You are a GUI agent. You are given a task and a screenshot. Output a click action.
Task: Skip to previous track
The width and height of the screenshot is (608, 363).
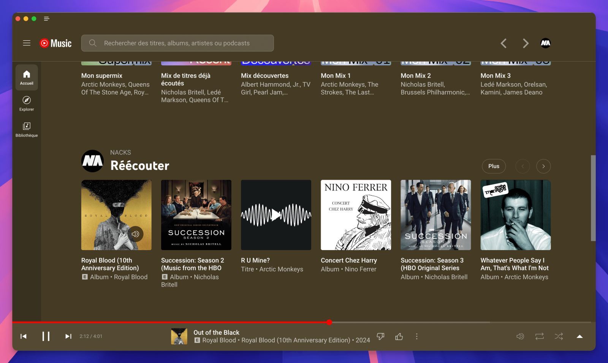(x=24, y=336)
